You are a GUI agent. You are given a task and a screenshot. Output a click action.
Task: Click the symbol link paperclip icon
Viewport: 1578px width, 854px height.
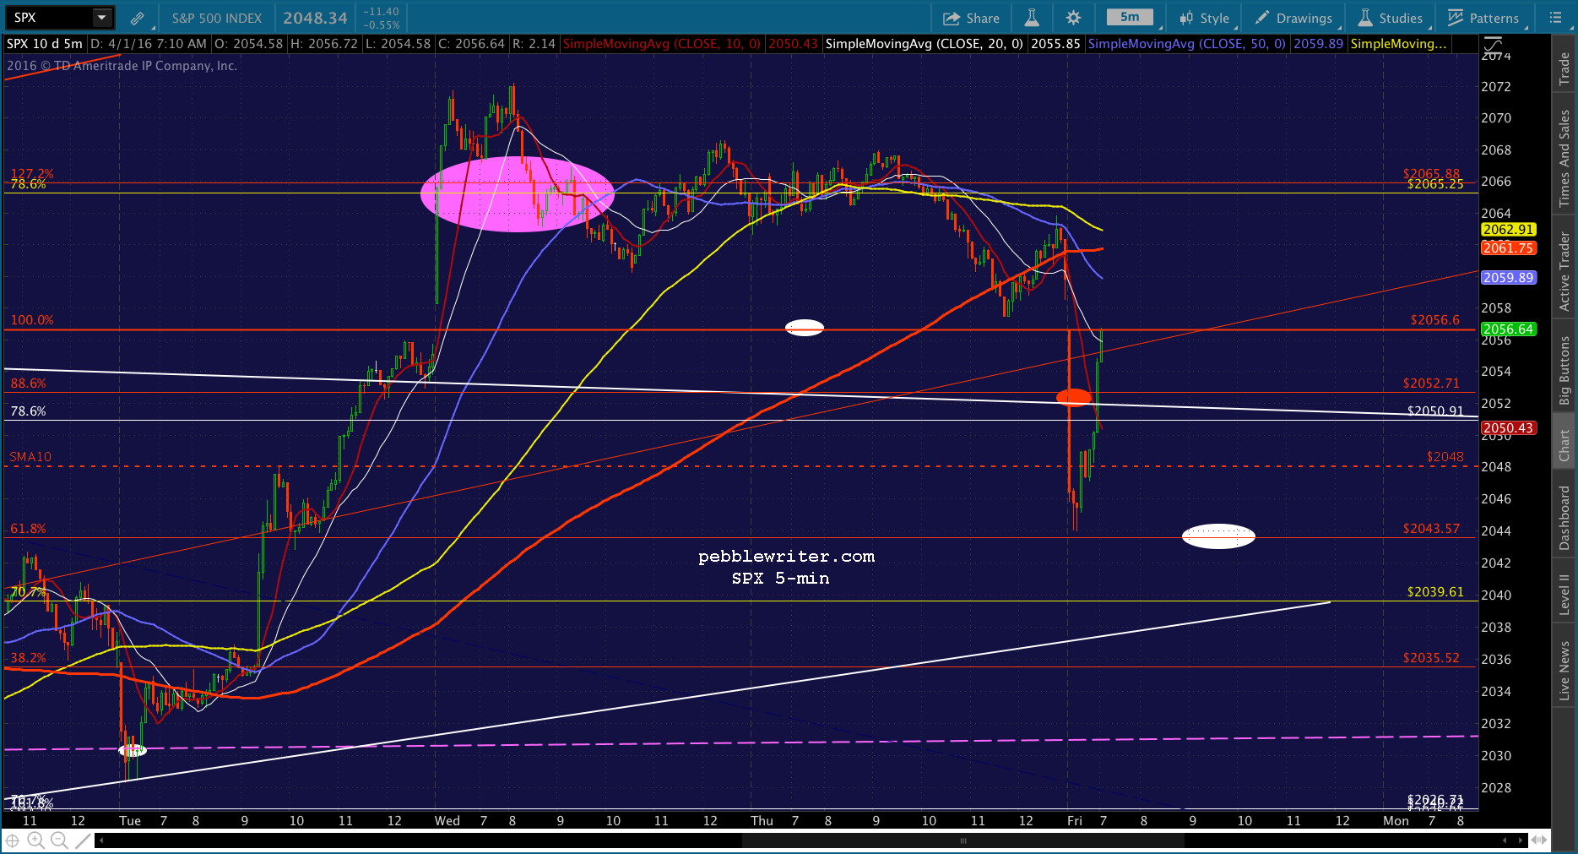coord(137,18)
